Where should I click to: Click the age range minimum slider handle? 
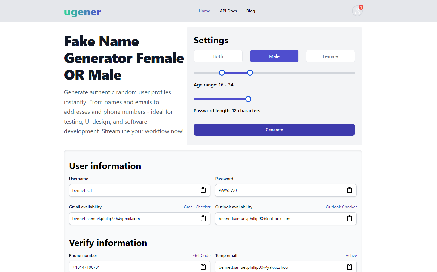click(222, 73)
